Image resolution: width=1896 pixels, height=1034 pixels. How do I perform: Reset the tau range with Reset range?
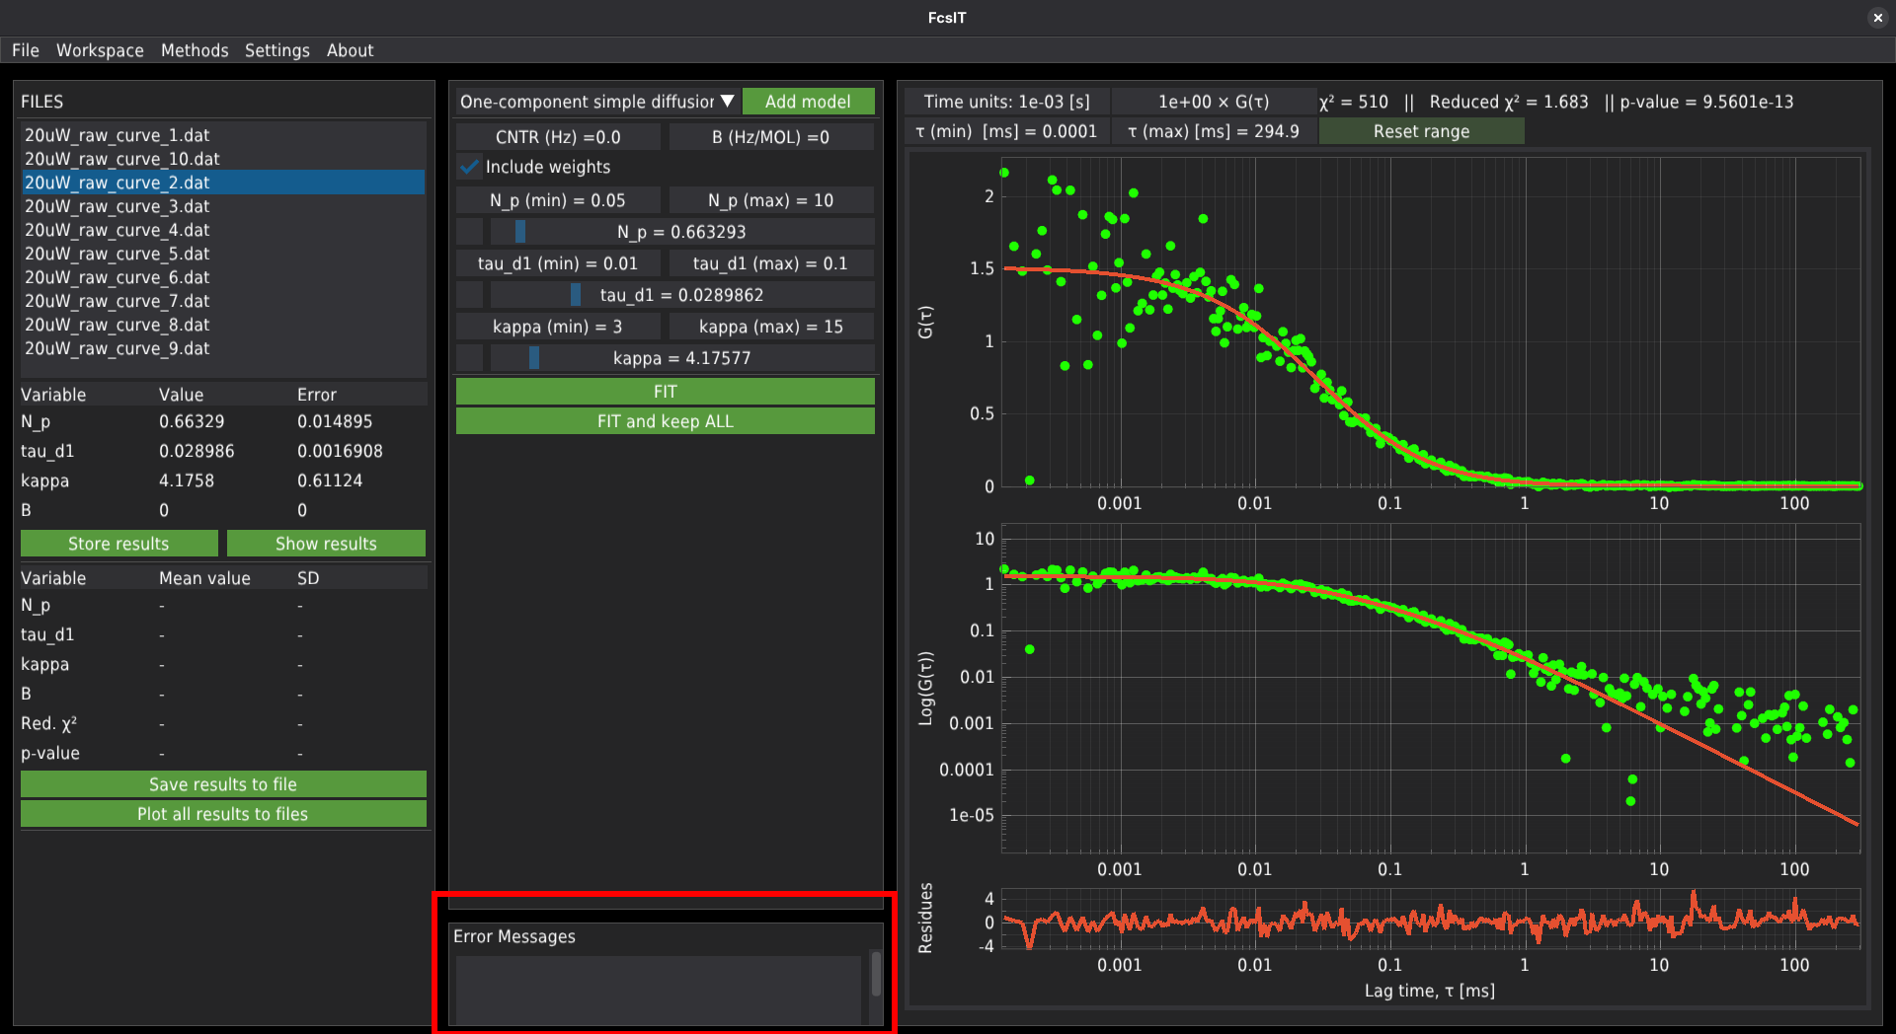[1421, 131]
